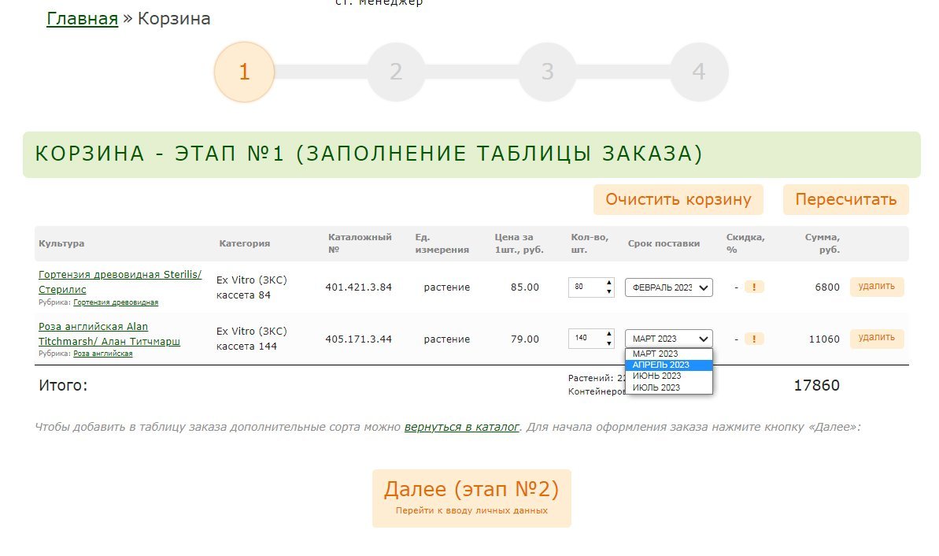Delete the hydrangea Sterilis row

coord(876,287)
